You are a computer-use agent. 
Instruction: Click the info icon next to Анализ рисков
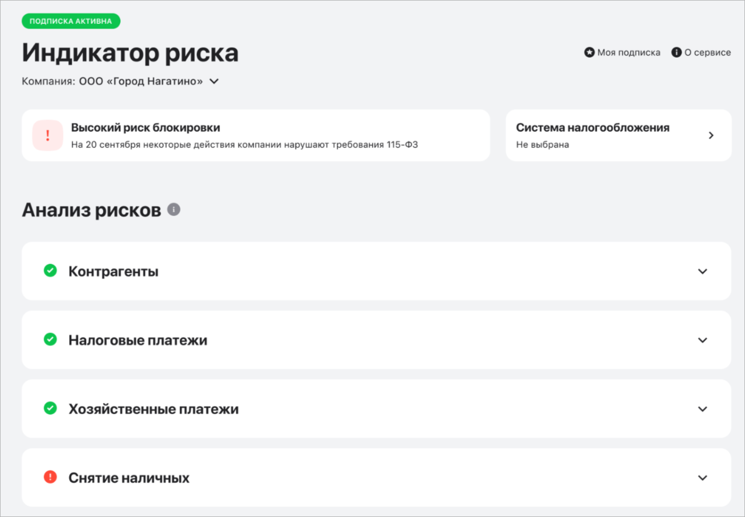[174, 210]
